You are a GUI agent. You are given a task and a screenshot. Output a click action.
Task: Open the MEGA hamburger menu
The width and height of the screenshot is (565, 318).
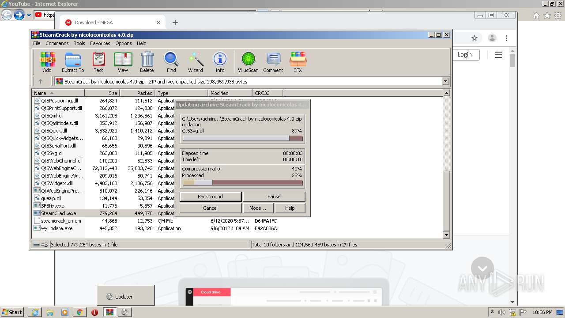[498, 55]
